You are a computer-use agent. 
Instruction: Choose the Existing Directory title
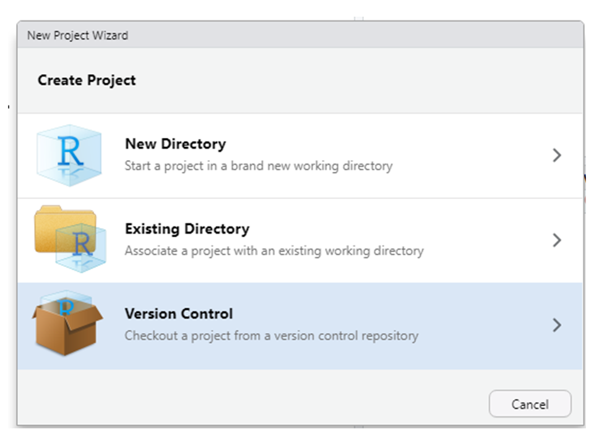(187, 229)
